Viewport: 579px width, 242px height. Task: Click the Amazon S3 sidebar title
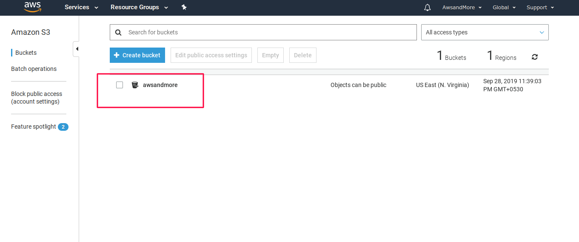31,32
